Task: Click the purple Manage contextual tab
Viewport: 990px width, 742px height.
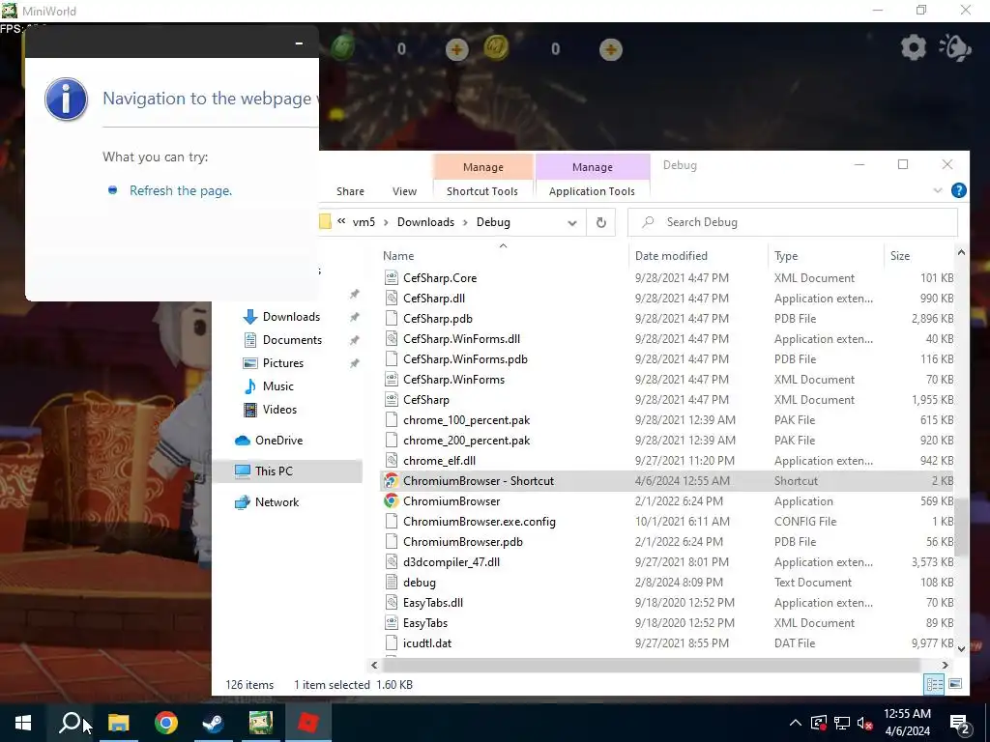Action: pos(593,167)
